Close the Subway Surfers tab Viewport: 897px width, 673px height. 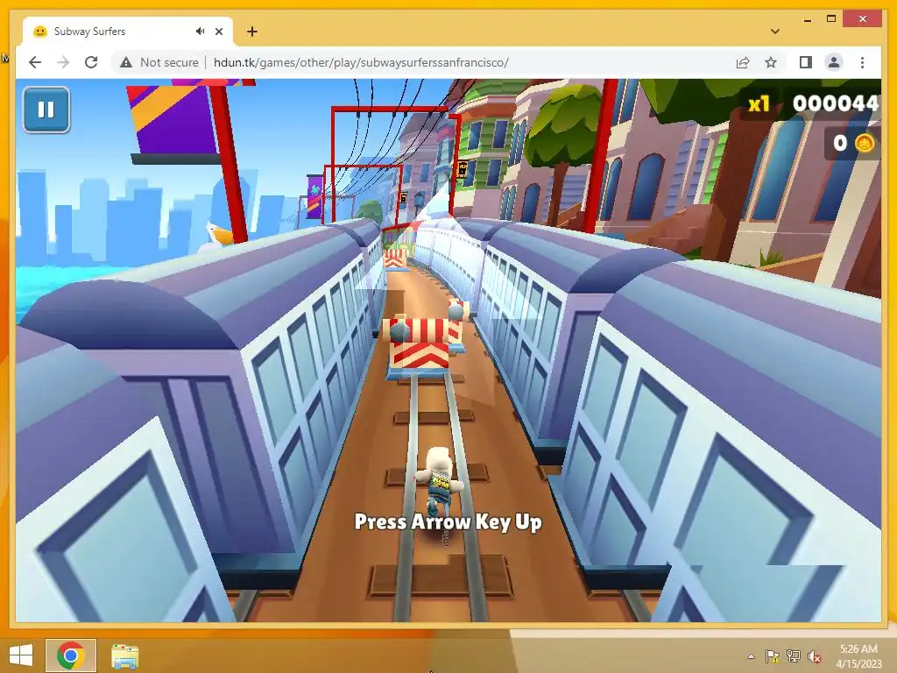click(x=218, y=32)
